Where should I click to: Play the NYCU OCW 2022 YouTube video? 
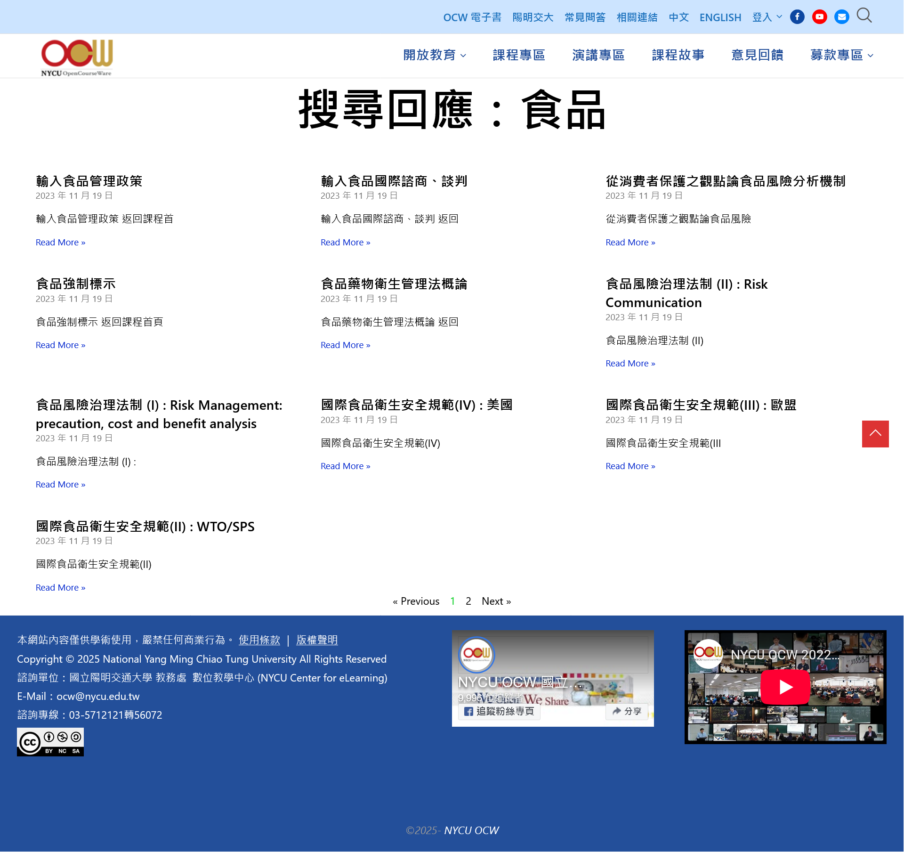click(785, 687)
